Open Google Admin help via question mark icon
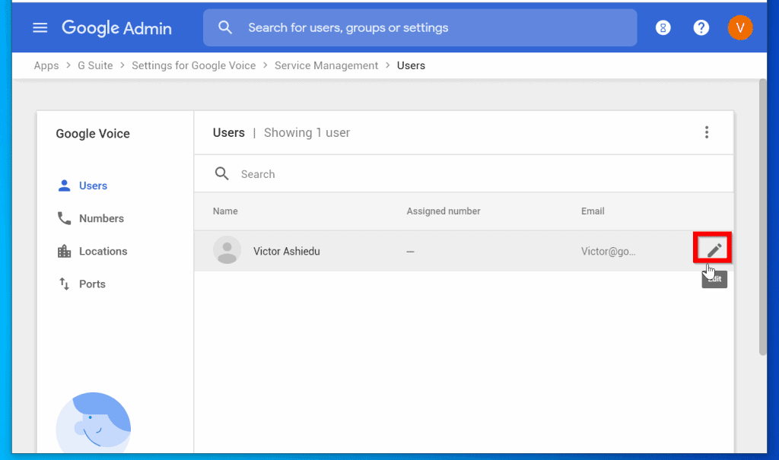The width and height of the screenshot is (779, 460). [701, 27]
